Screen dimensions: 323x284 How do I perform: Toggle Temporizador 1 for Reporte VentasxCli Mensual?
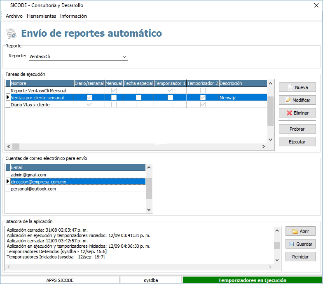[x=171, y=90]
